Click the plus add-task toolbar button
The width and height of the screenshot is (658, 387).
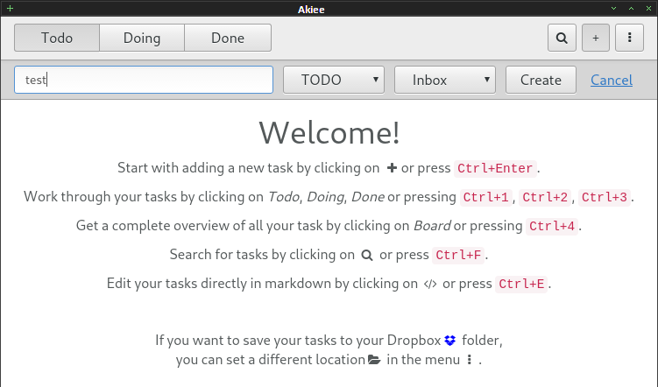[x=596, y=38]
